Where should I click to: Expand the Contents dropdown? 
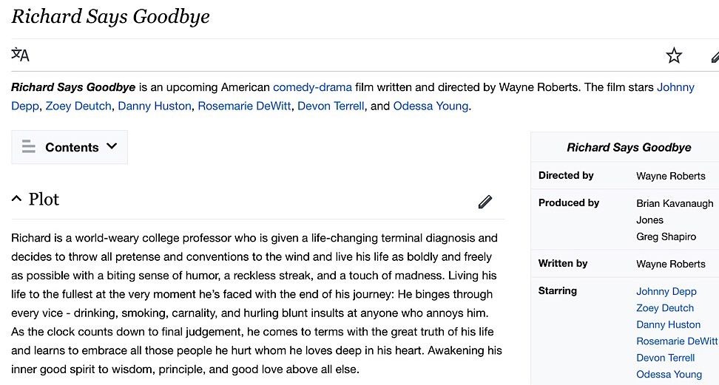[x=112, y=146]
